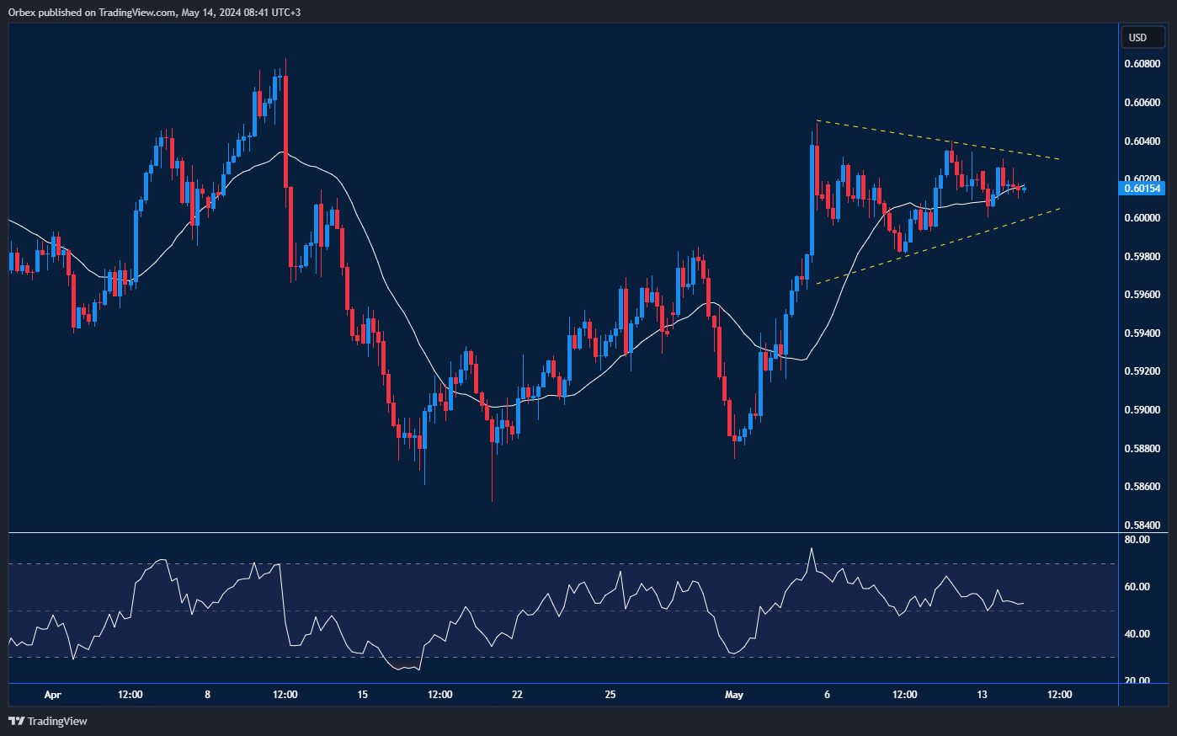The width and height of the screenshot is (1177, 736).
Task: Click the 13 date on time axis
Action: pos(982,695)
